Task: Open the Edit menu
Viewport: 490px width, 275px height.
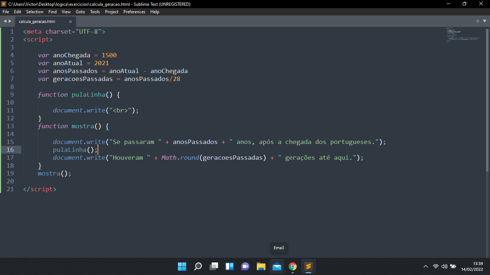Action: point(18,12)
